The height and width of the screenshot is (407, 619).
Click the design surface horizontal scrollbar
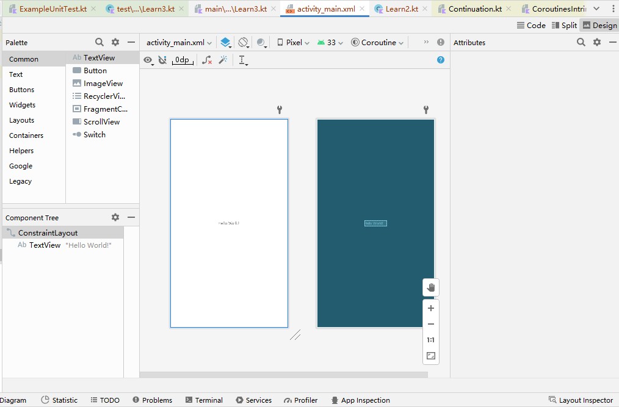coord(284,374)
